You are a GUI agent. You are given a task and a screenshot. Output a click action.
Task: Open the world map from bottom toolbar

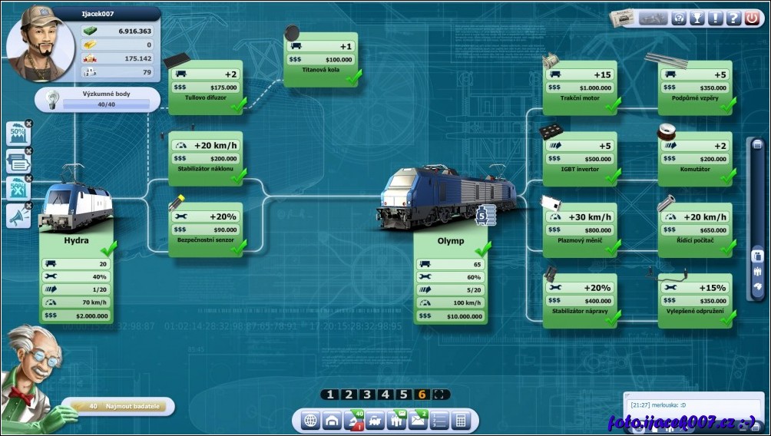[x=310, y=421]
